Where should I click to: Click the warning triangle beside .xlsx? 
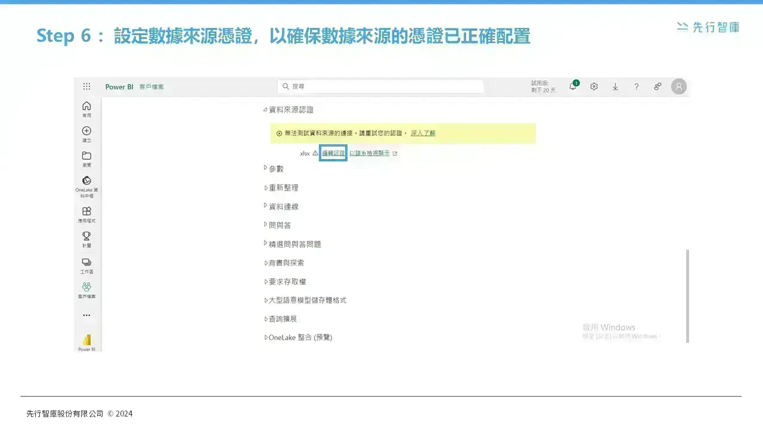[315, 153]
